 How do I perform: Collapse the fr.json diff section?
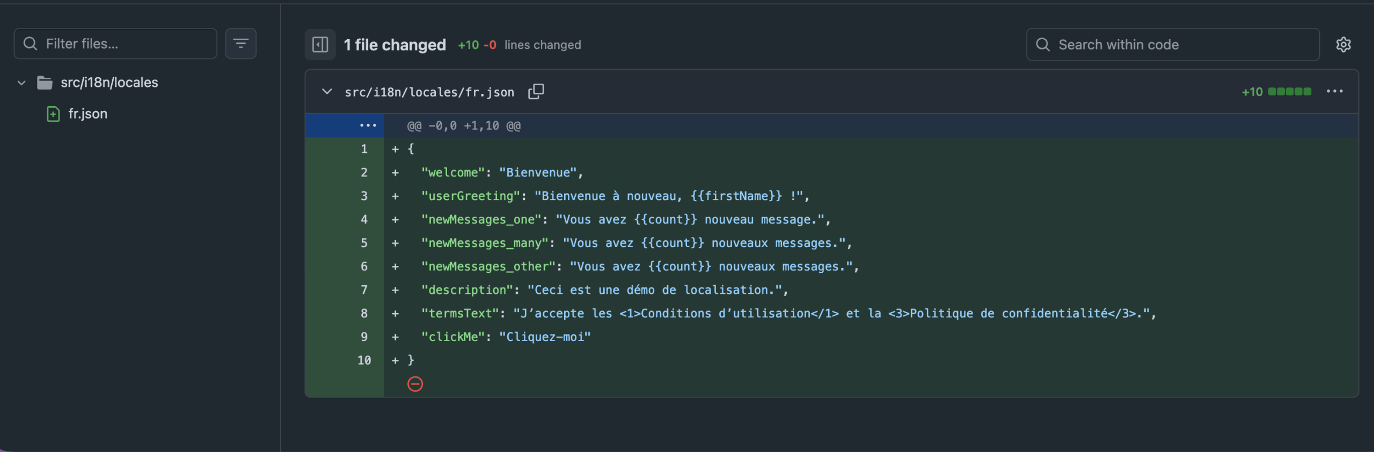(326, 92)
